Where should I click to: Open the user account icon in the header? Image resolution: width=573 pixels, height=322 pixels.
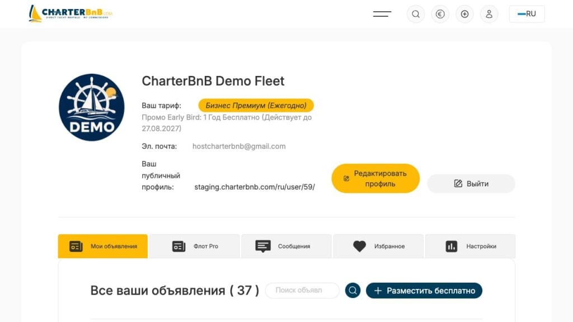[489, 14]
